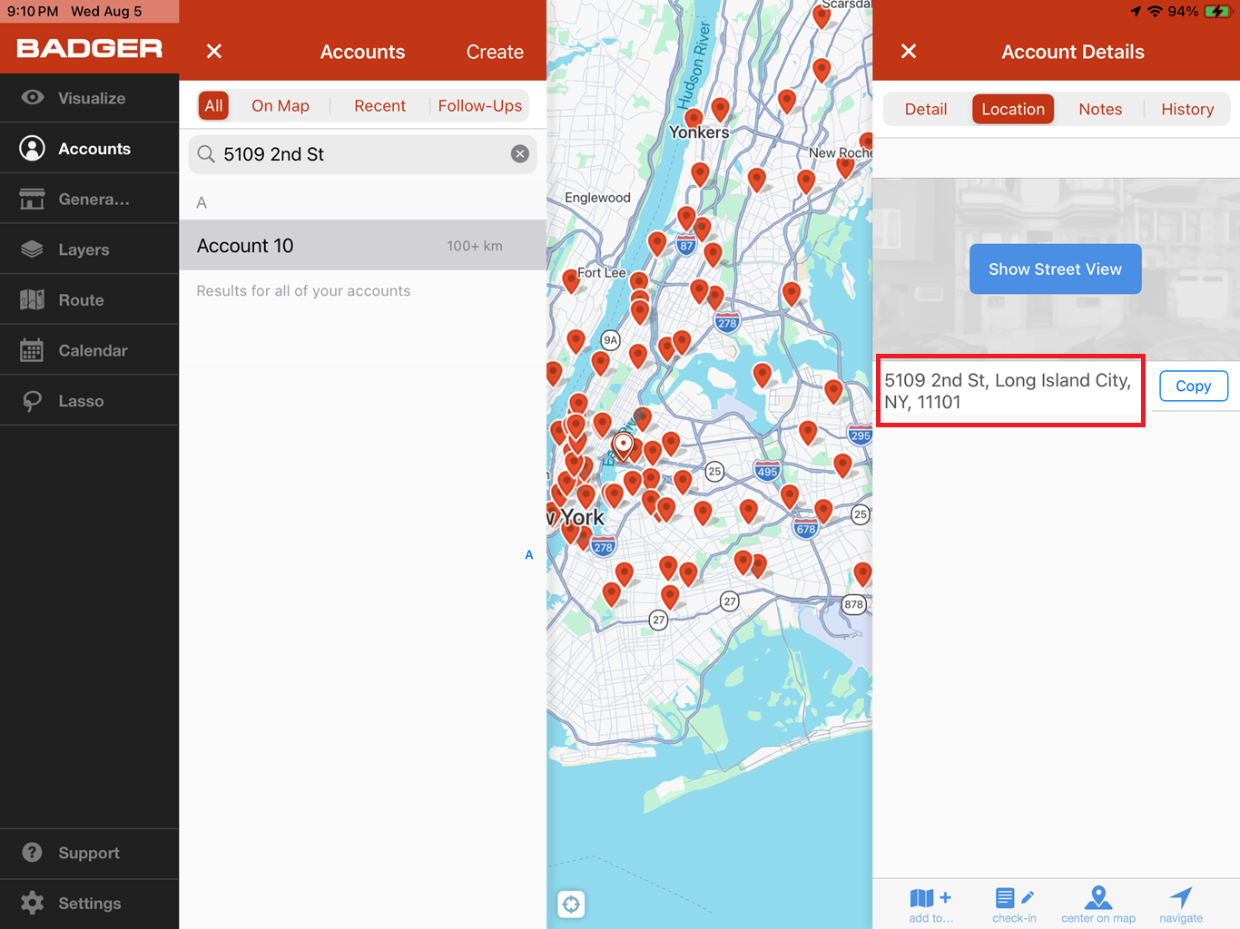Open the Detail tab
1240x929 pixels.
click(x=926, y=109)
